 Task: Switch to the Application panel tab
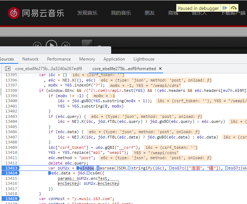click(x=114, y=59)
